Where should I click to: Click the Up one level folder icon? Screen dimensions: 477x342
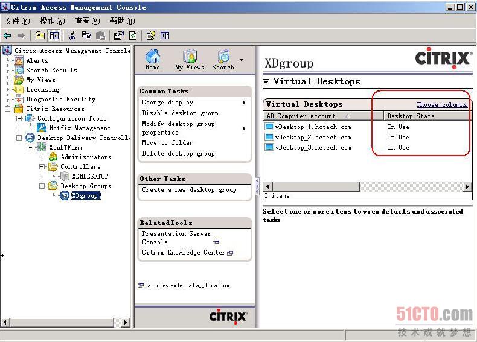40,36
